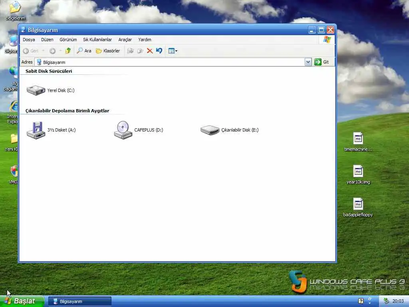Click the help question mark tray icon
The height and width of the screenshot is (307, 409).
pos(361,301)
